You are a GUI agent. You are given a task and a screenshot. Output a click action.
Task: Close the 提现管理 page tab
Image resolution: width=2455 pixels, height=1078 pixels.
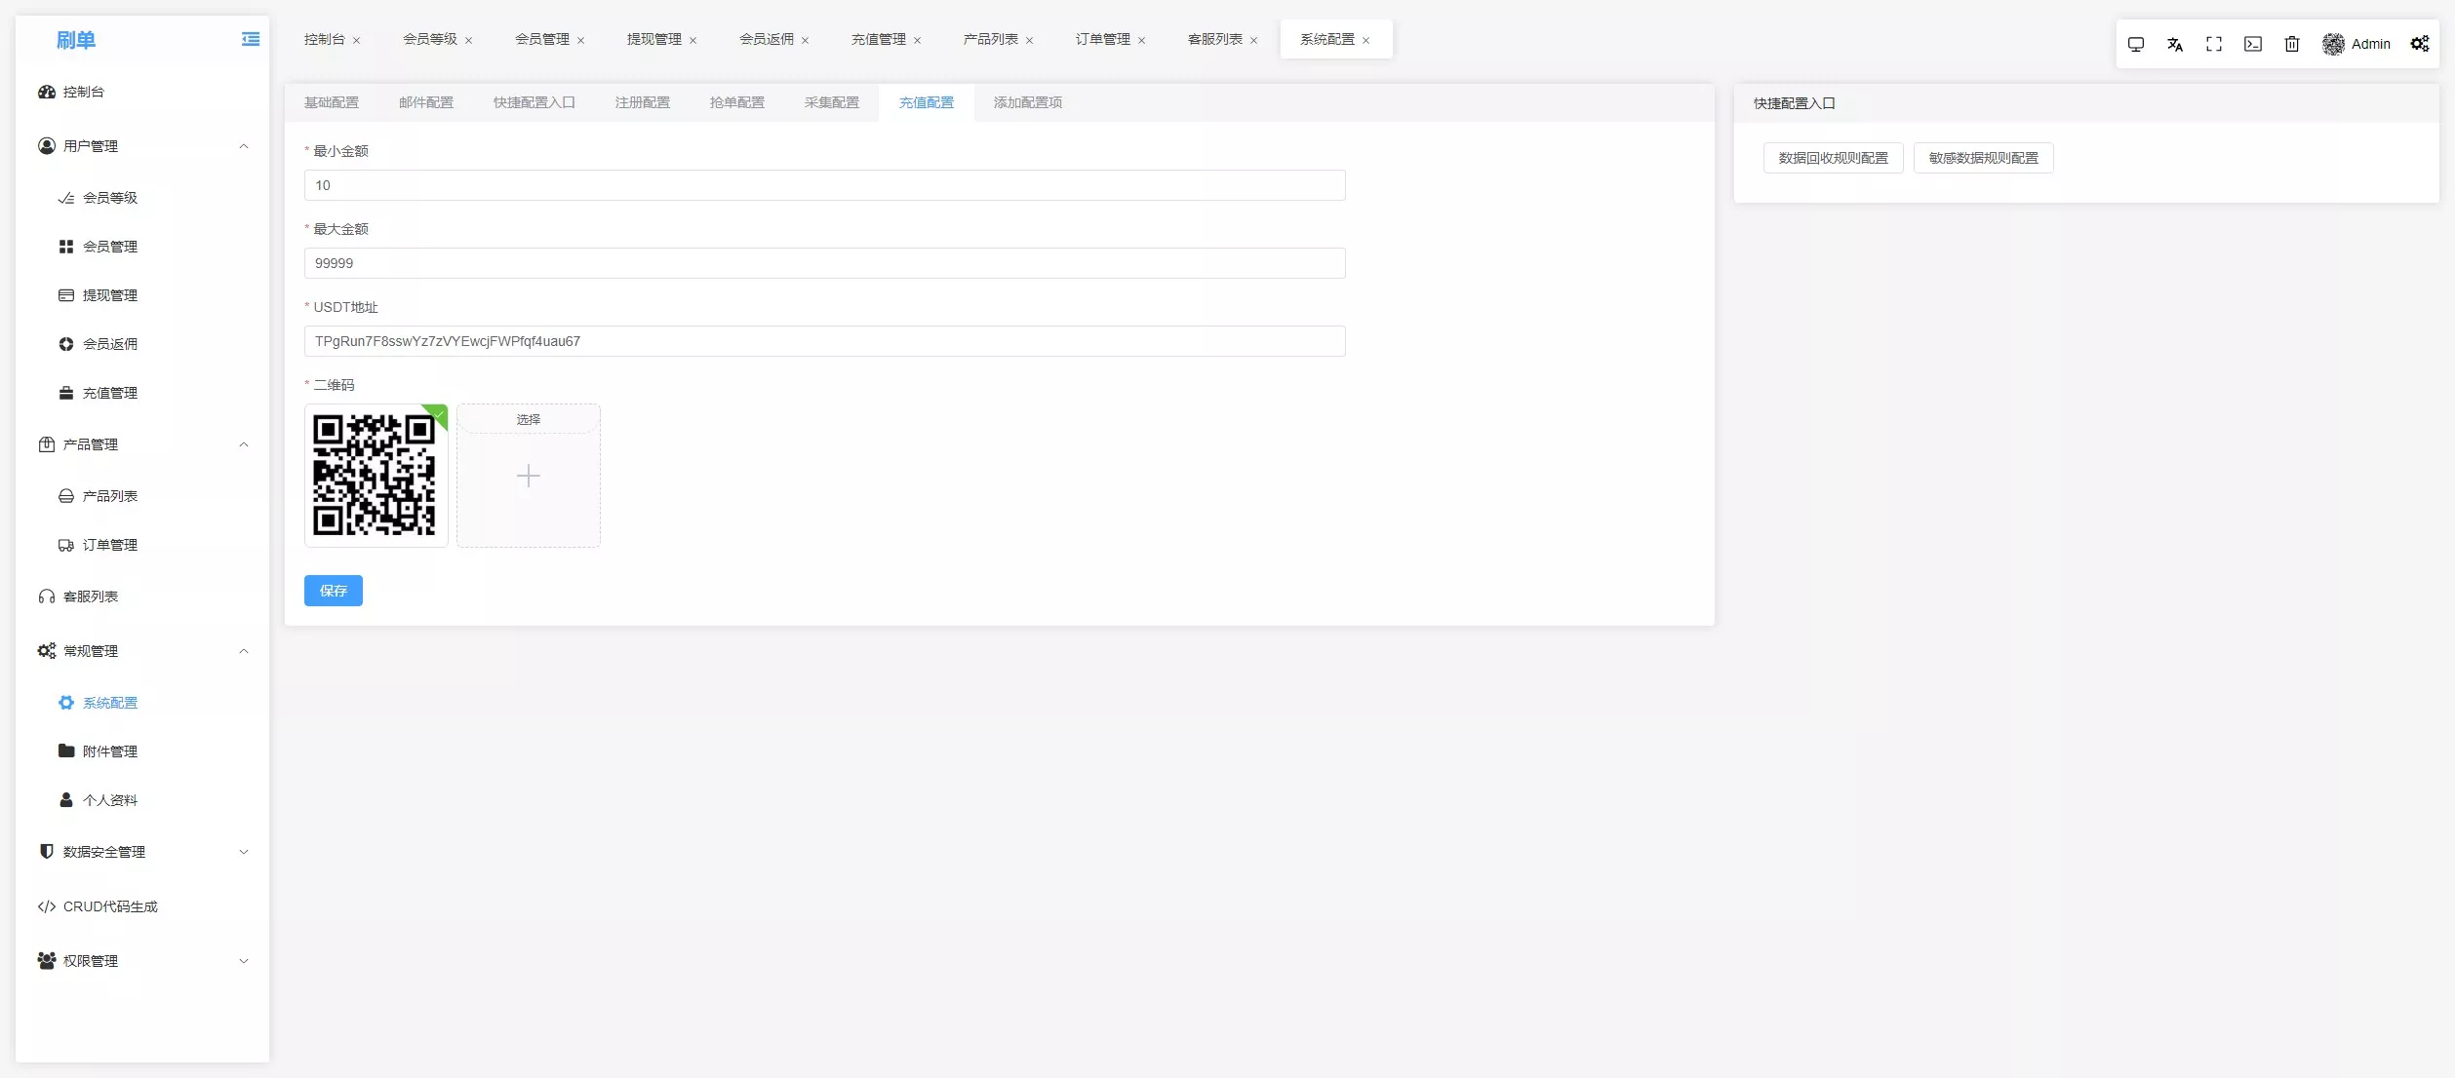point(693,40)
